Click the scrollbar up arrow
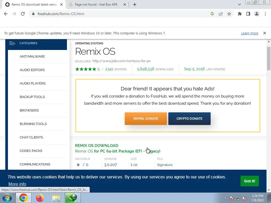Viewport: 271px width, 203px height. click(269, 41)
